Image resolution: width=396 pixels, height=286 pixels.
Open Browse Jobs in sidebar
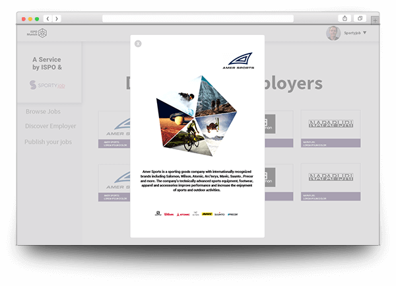coord(43,112)
